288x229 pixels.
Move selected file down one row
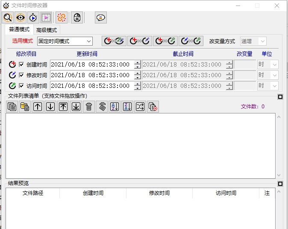(x=50, y=107)
